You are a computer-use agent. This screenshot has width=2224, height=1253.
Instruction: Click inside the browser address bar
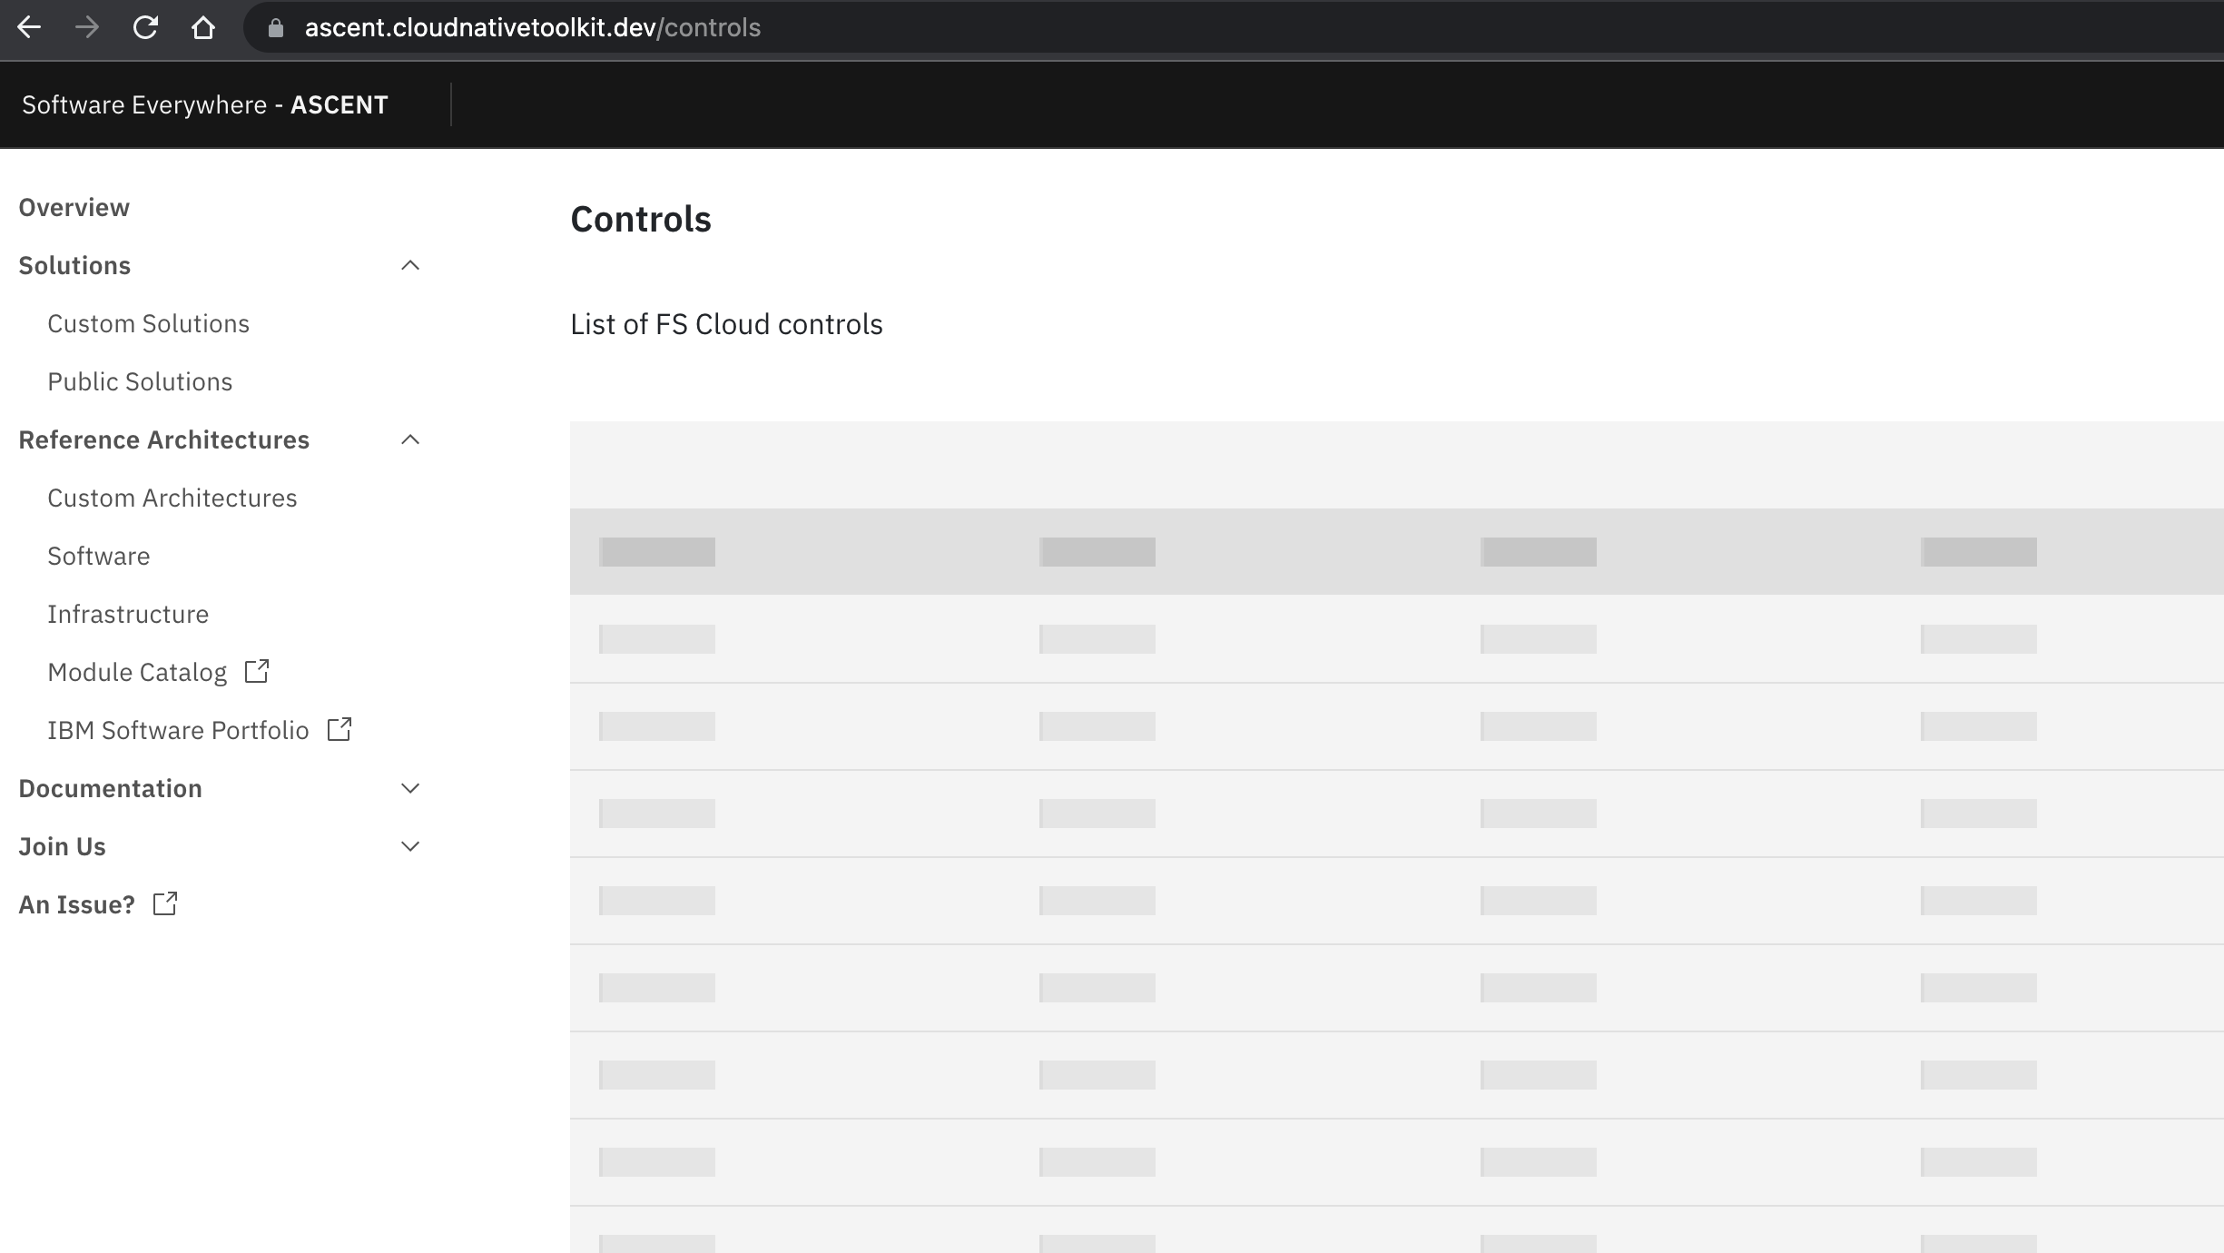tap(635, 27)
